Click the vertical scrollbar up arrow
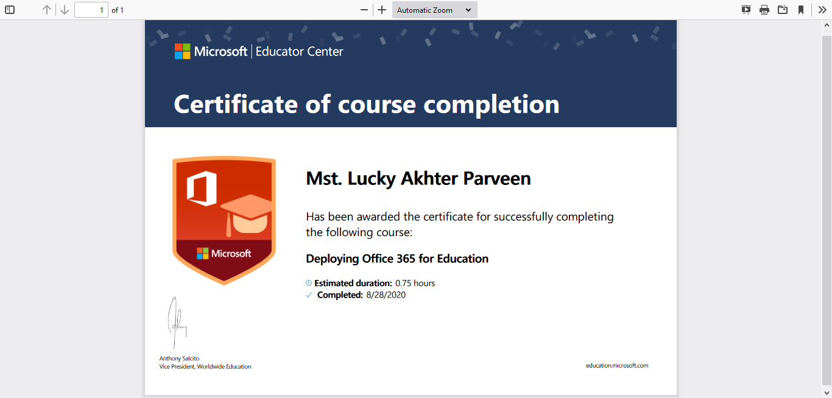 point(827,24)
